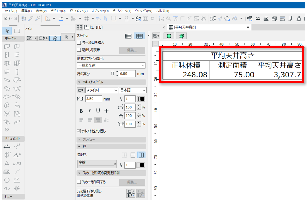
Task: Select the Arrow tool in toolbox
Action: point(7,31)
